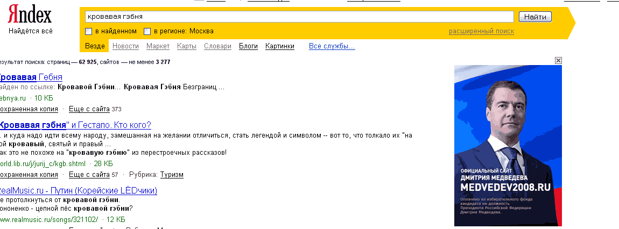Enable the 'в найденном' checkbox

pos(89,31)
